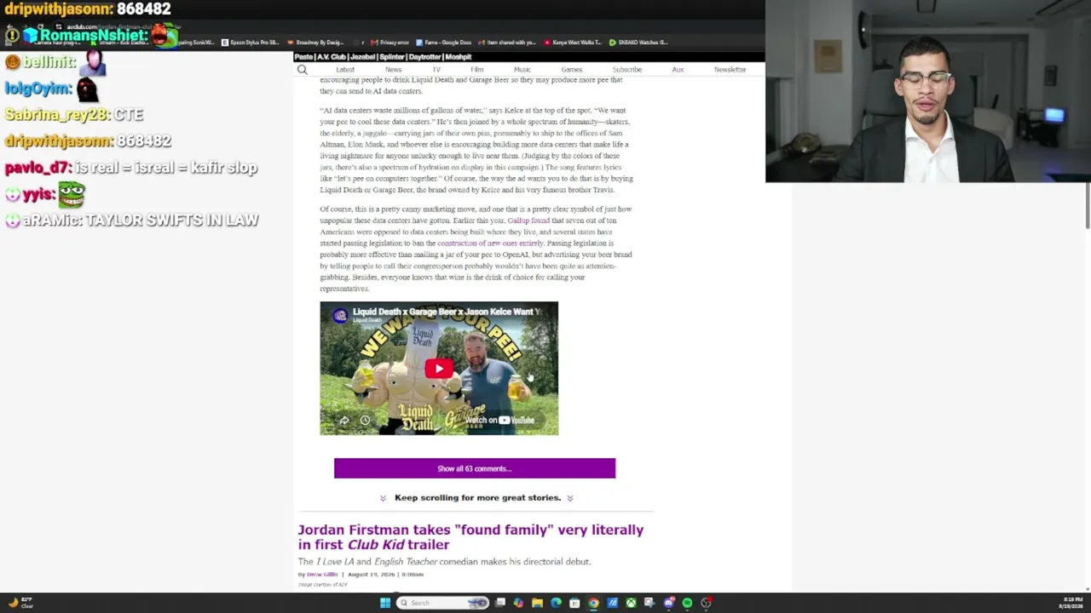1091x613 pixels.
Task: Click the page's vertical scrollbar thumb
Action: coord(1088,205)
